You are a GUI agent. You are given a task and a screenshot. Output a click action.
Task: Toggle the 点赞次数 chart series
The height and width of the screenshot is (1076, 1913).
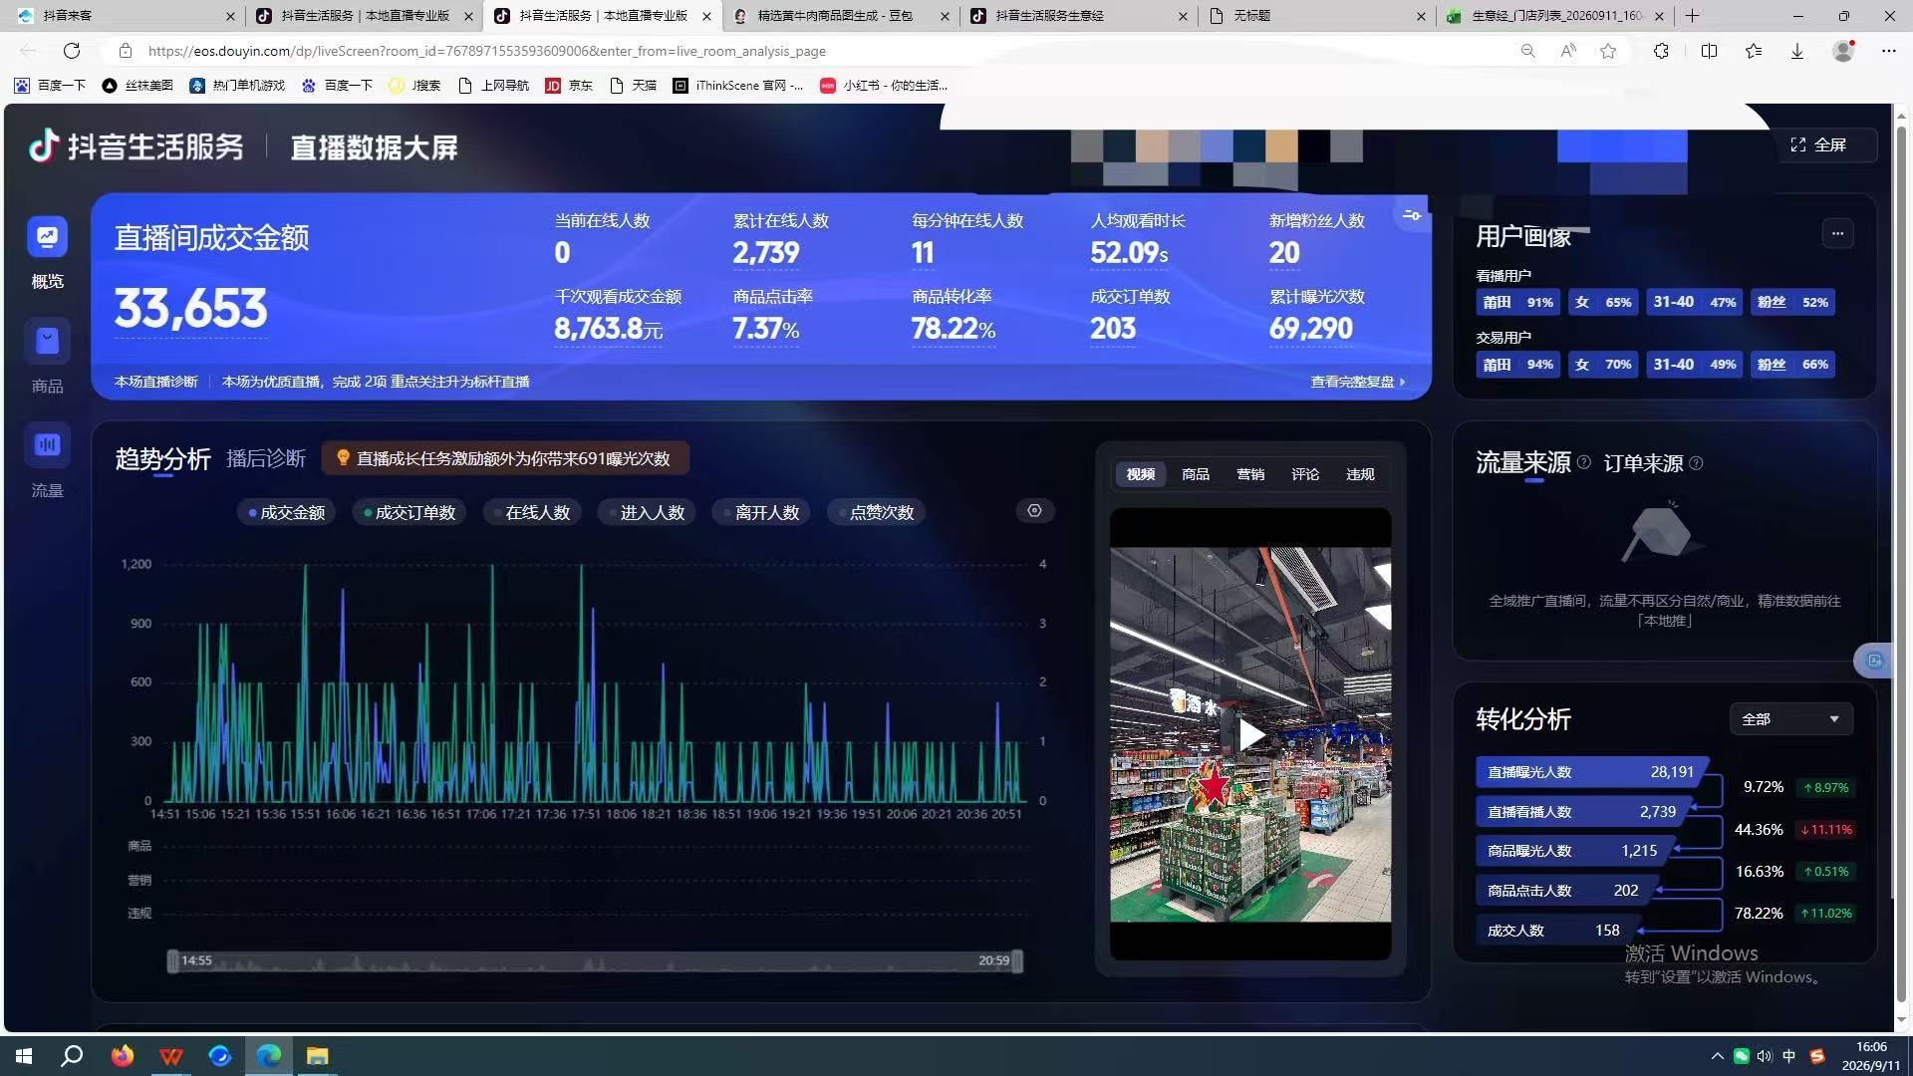[876, 513]
